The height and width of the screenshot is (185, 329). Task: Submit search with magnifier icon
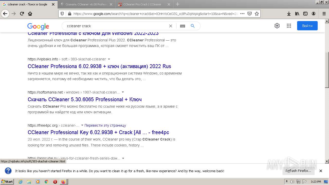point(193,26)
